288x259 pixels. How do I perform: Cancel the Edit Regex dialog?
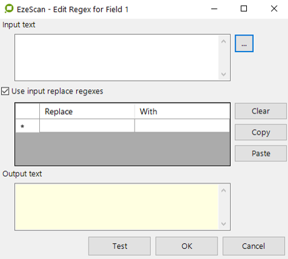(x=254, y=246)
